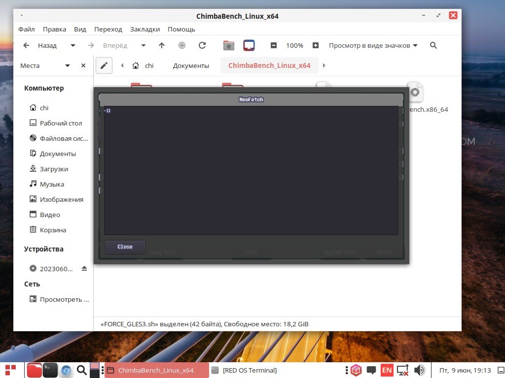Open chi in the sidebar
Image resolution: width=505 pixels, height=378 pixels.
coord(39,108)
